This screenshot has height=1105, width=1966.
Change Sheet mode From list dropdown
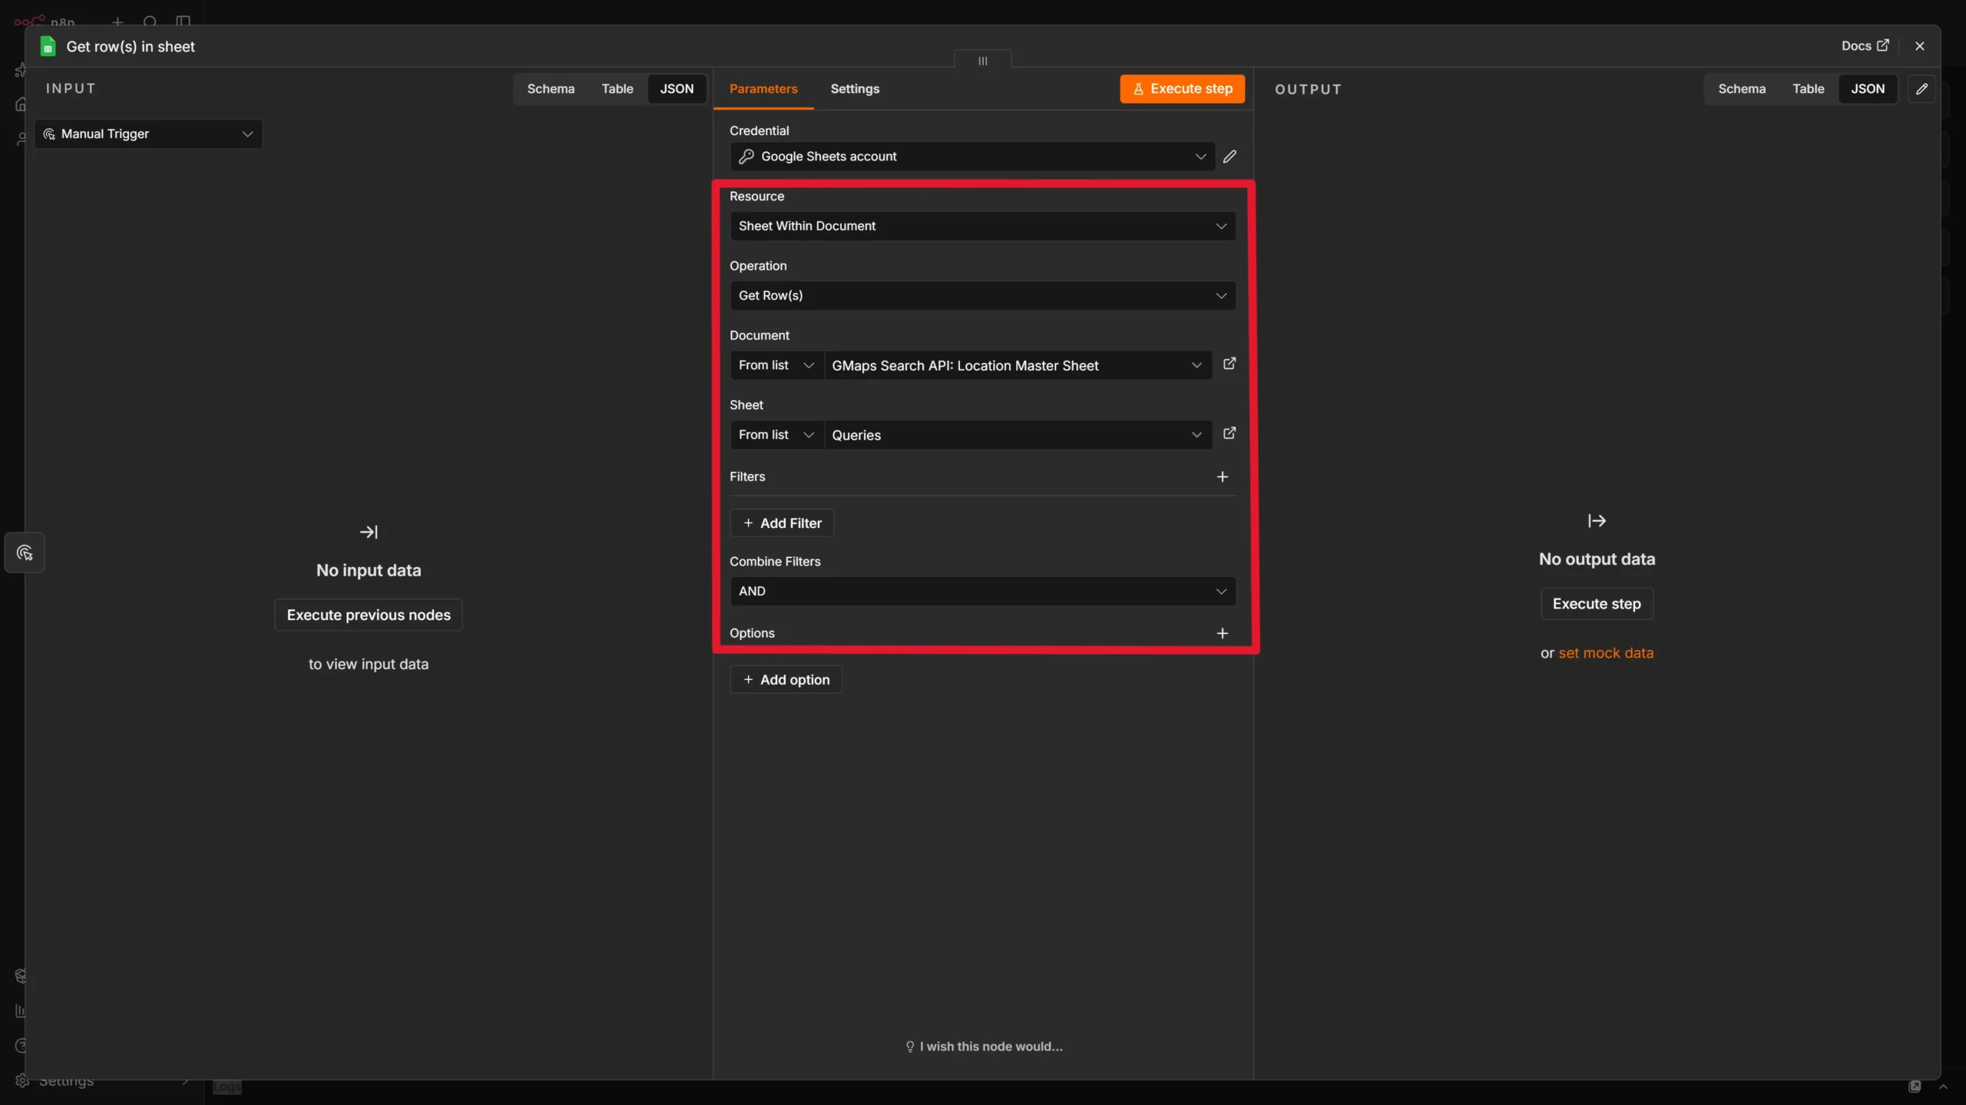click(x=776, y=435)
